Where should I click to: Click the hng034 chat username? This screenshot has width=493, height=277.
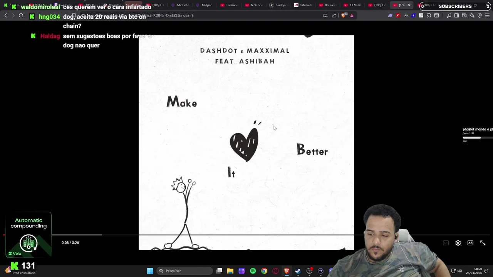pos(49,17)
